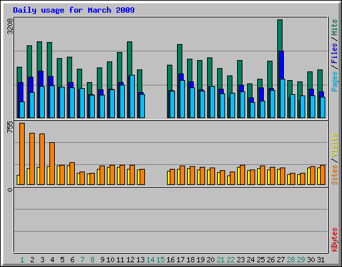Click day label 20 on the x-axis
This screenshot has height=267, width=342.
tap(210, 260)
